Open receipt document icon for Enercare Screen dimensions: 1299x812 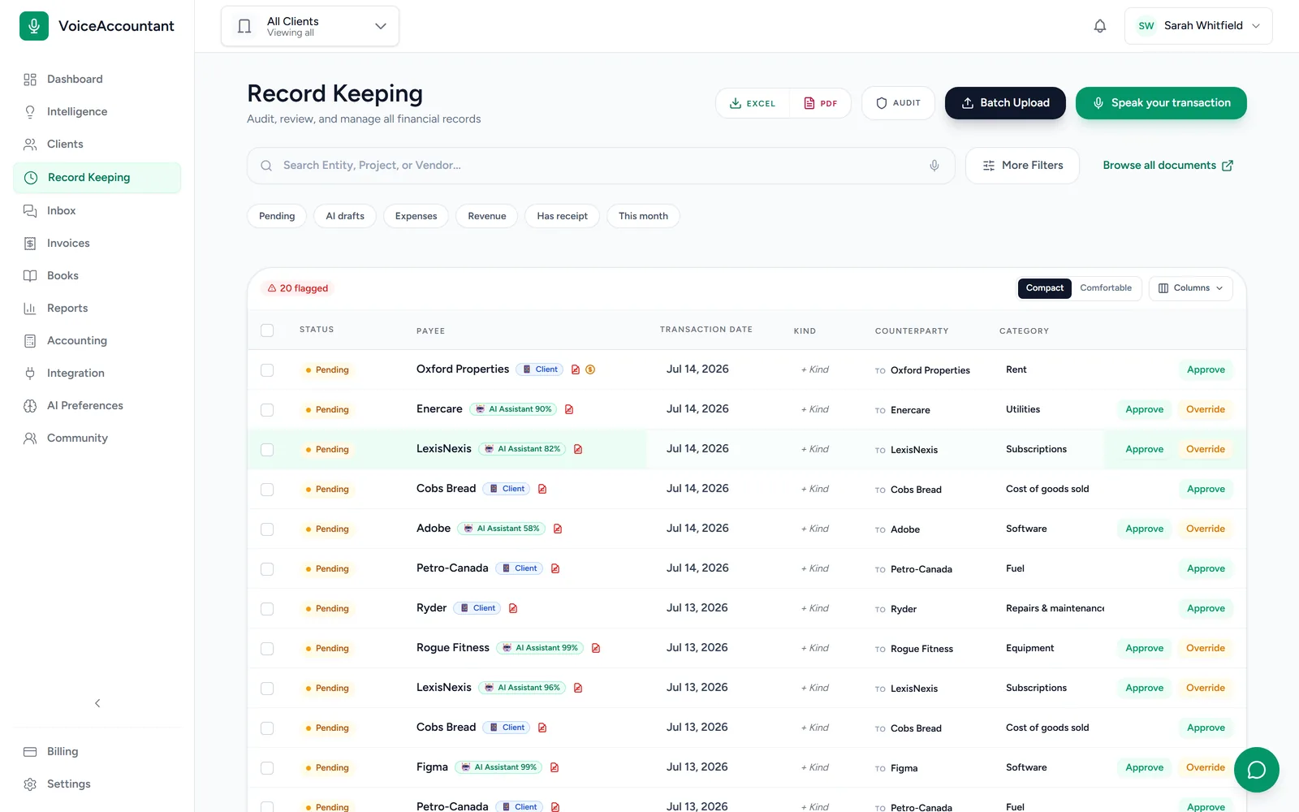click(x=569, y=409)
